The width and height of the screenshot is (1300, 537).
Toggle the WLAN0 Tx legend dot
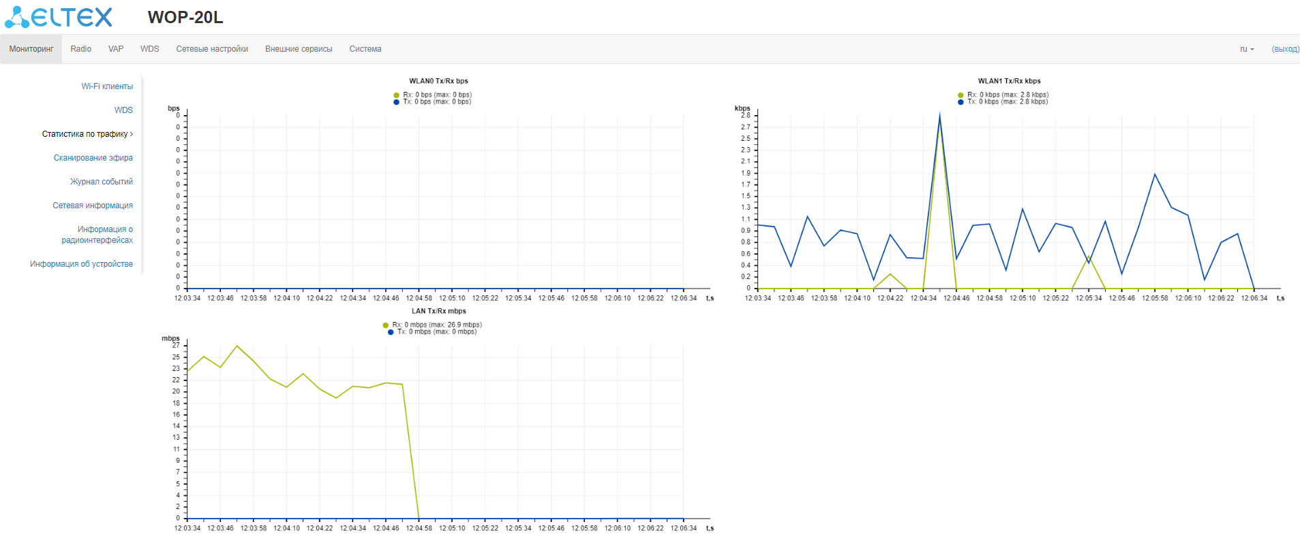click(x=396, y=102)
